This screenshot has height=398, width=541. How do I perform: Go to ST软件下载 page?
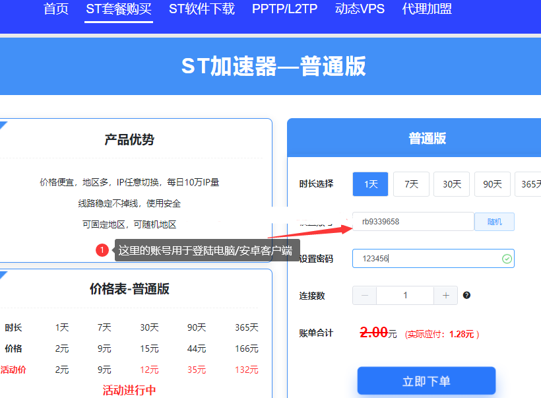pyautogui.click(x=202, y=9)
